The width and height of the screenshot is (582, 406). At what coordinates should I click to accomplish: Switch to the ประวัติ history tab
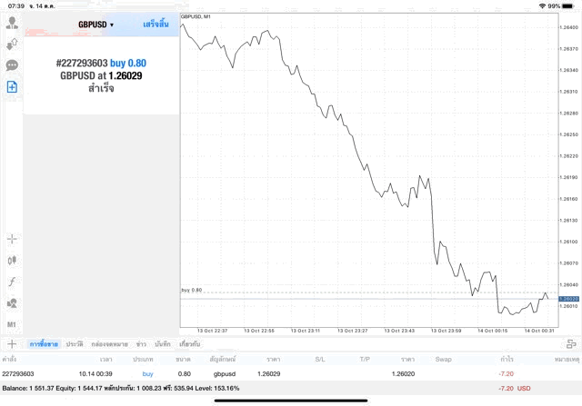pyautogui.click(x=75, y=344)
